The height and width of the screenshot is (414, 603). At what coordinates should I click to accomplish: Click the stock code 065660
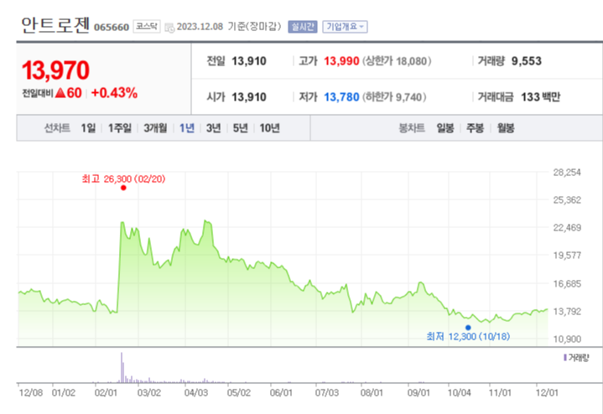point(112,28)
